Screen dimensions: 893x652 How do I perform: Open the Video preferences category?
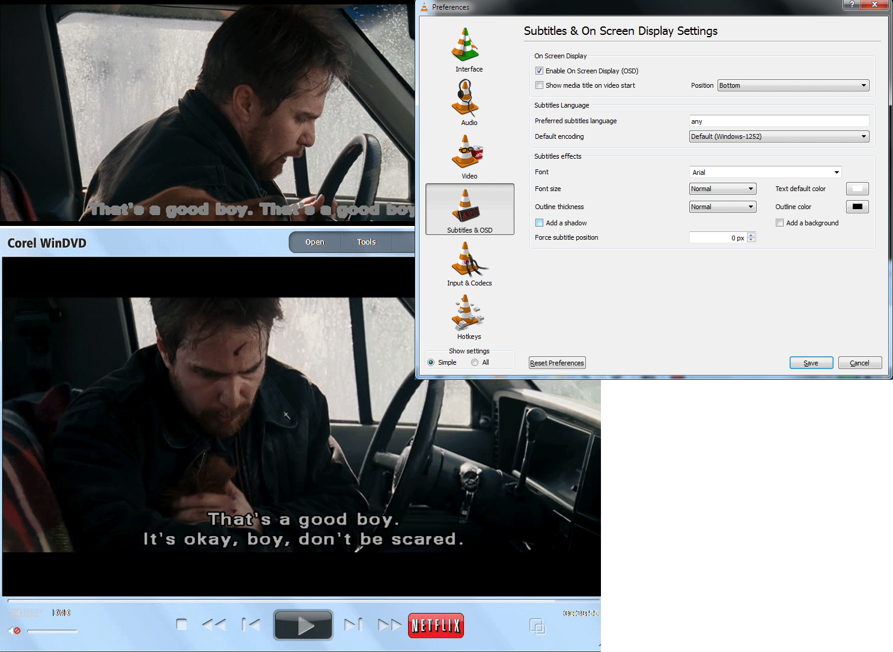coord(469,157)
